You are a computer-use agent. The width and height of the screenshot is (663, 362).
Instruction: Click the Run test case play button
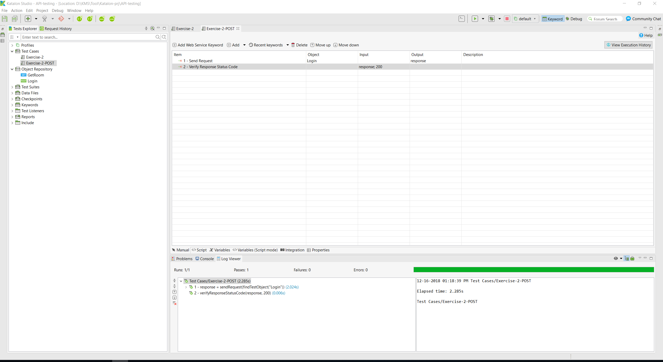click(475, 19)
